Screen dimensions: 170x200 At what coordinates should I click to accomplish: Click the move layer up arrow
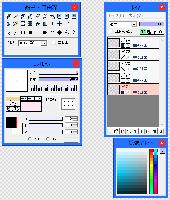coord(135,131)
